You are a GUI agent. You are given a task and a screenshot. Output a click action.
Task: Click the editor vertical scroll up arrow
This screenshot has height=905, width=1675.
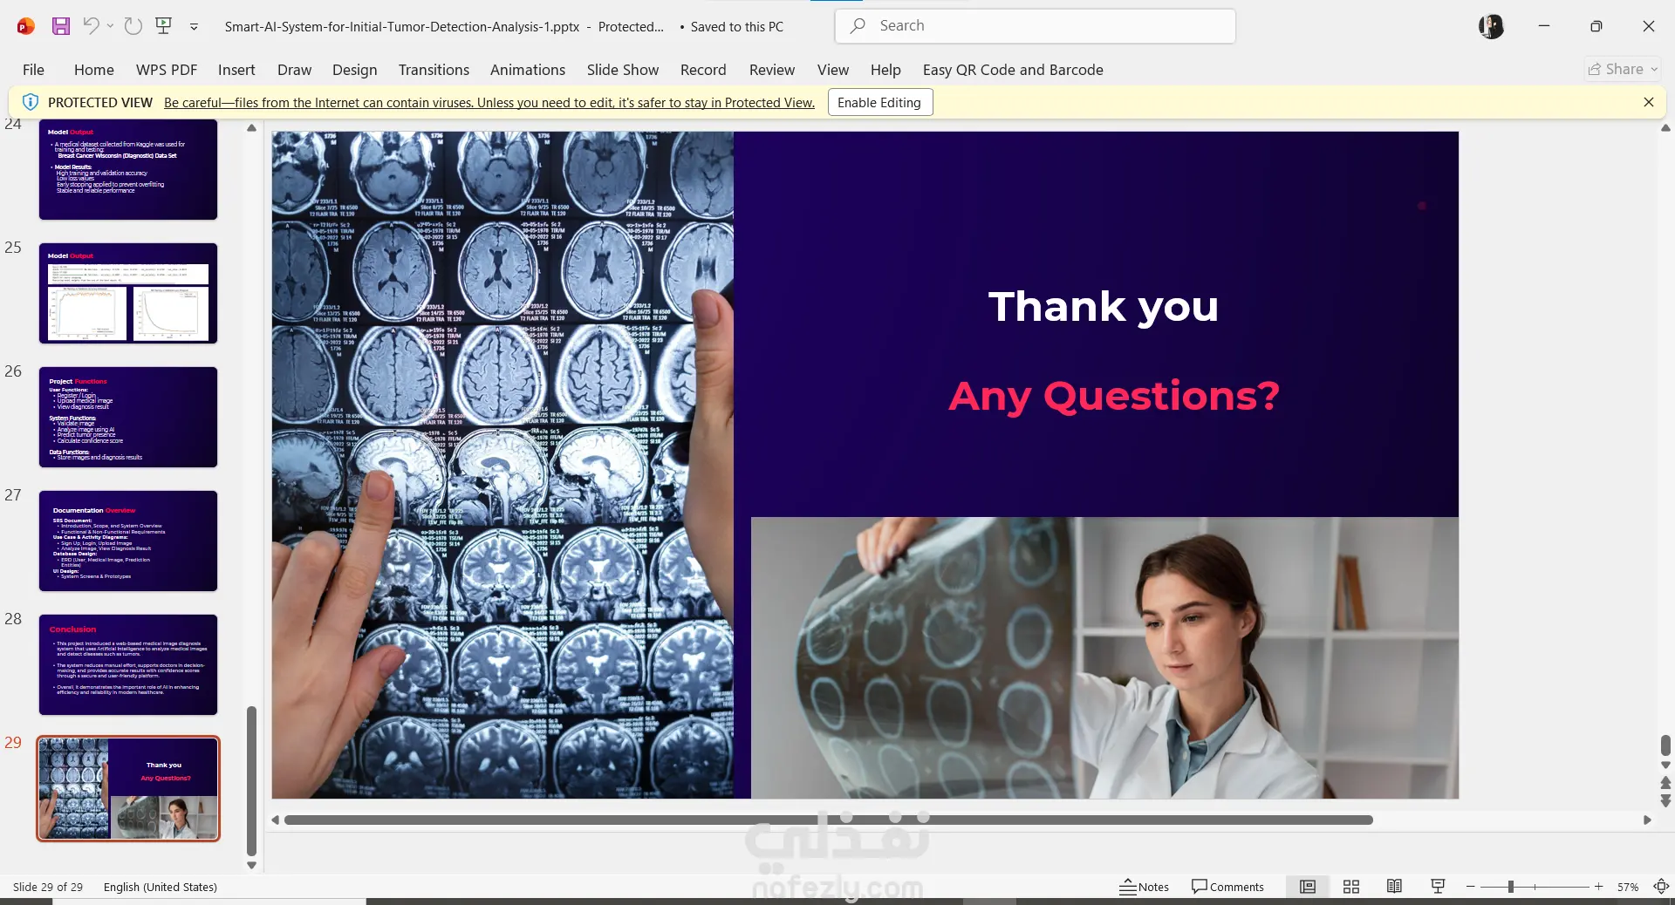pos(1665,128)
